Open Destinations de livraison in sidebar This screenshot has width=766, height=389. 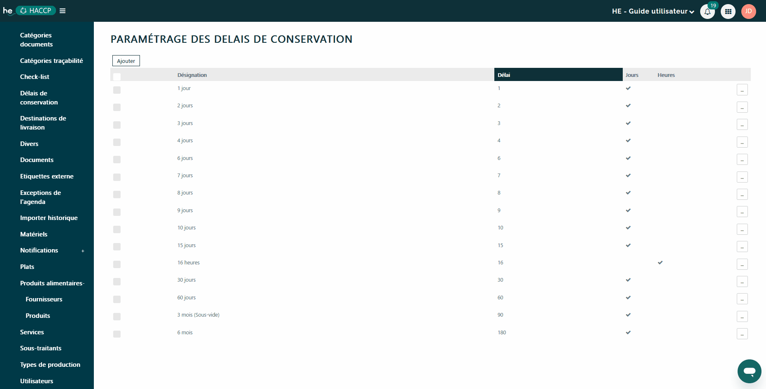click(43, 123)
